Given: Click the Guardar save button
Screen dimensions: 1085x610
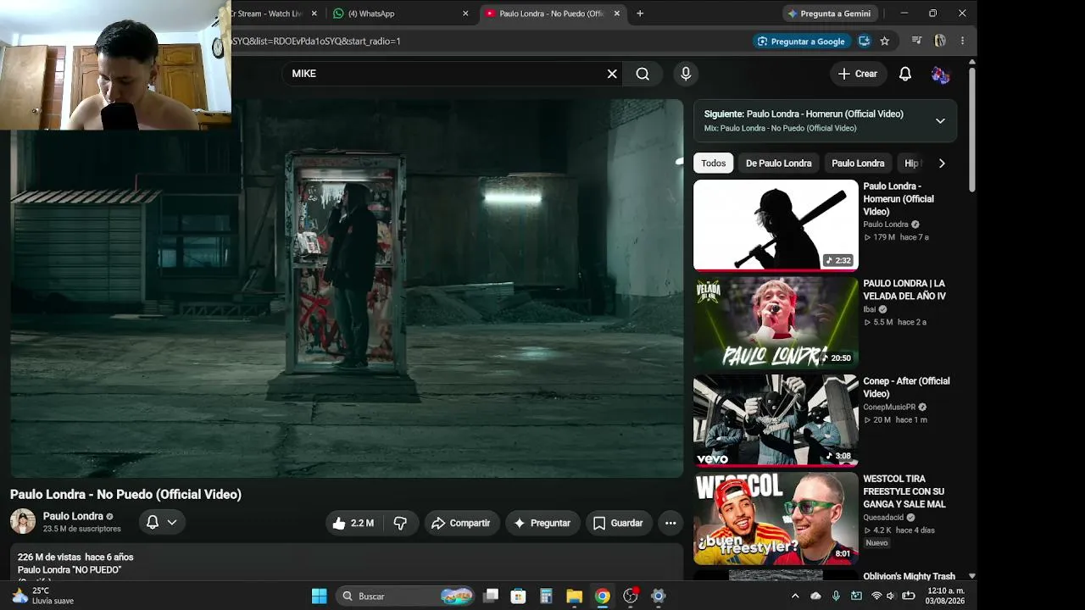Looking at the screenshot, I should click(x=619, y=524).
